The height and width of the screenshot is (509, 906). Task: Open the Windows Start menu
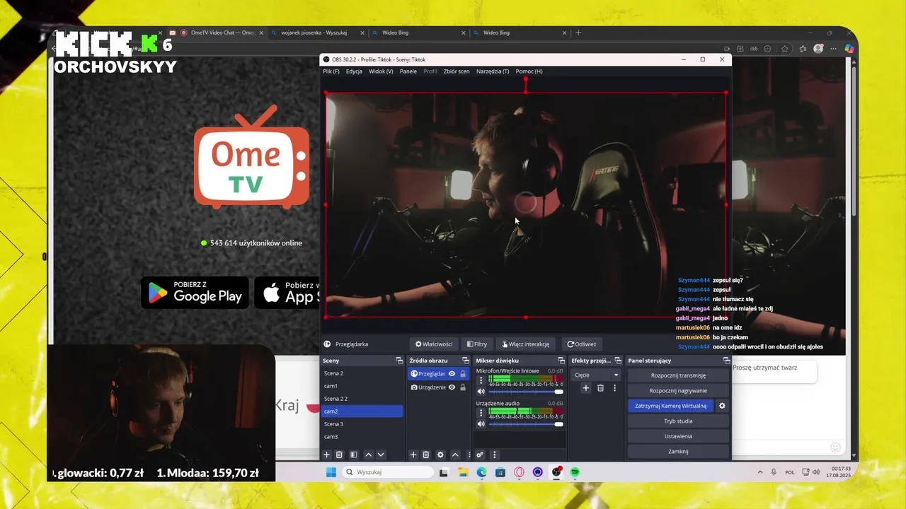point(331,472)
